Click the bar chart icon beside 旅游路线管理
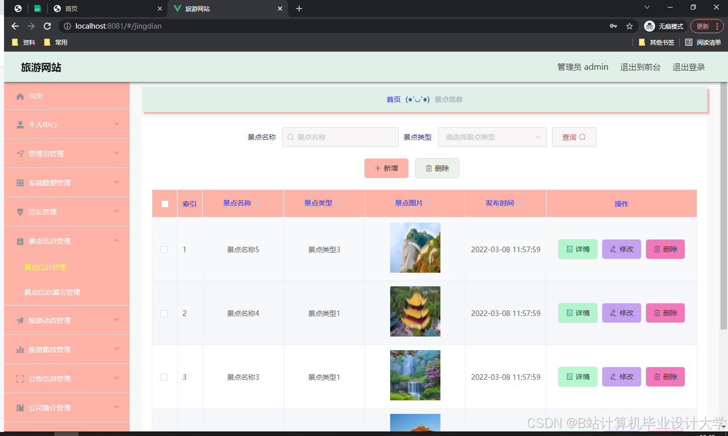This screenshot has width=728, height=436. point(20,350)
